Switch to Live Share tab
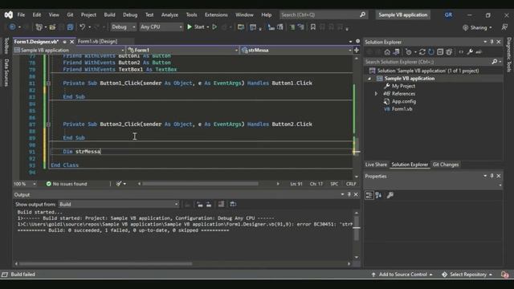514x289 pixels. click(376, 165)
